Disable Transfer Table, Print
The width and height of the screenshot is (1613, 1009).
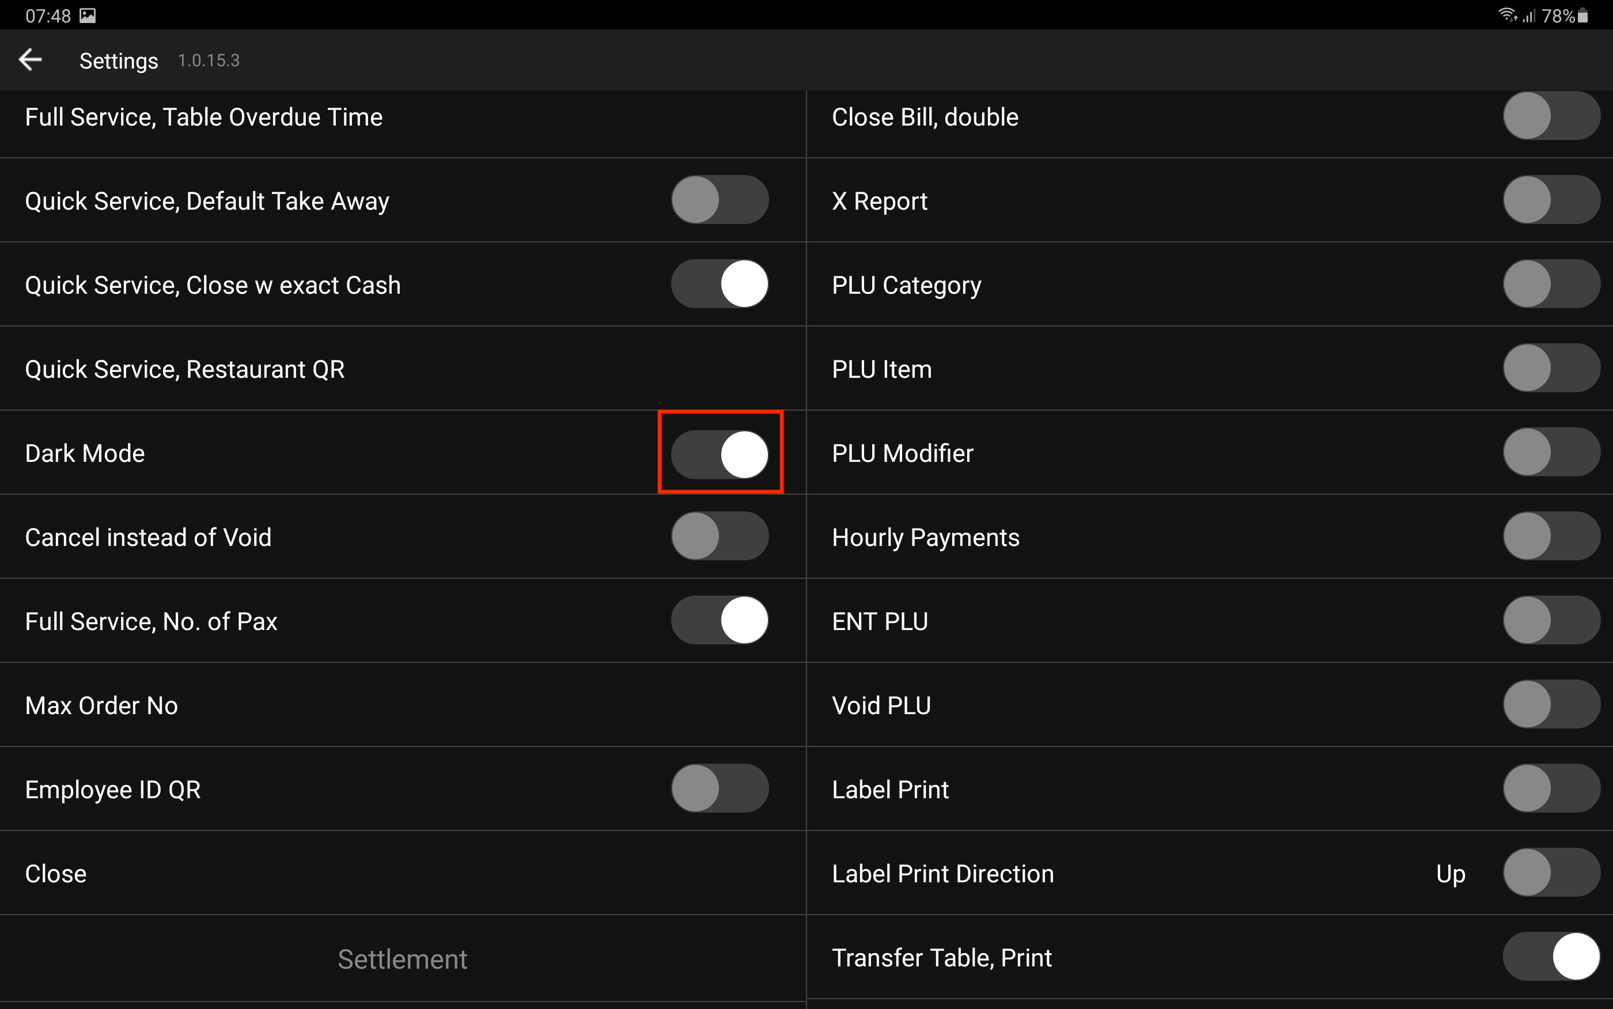pyautogui.click(x=1550, y=957)
